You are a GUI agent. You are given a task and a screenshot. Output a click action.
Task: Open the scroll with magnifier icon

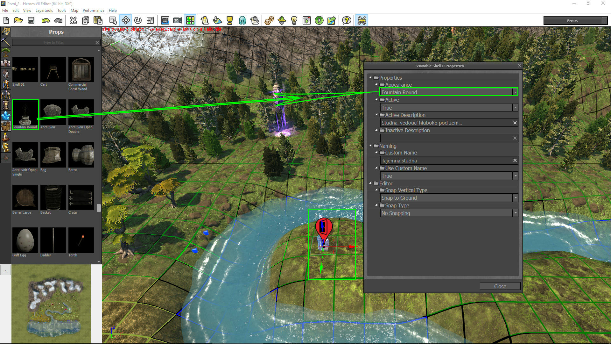[x=255, y=21]
